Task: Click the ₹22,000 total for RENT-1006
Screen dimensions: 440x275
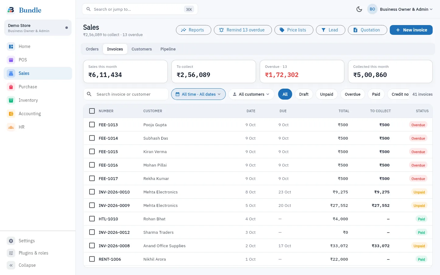Action: tap(339, 259)
